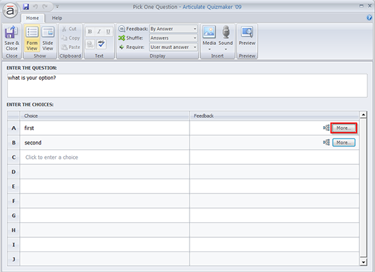The image size is (375, 272).
Task: Undo using the quick access toolbar arrow
Action: 35,7
